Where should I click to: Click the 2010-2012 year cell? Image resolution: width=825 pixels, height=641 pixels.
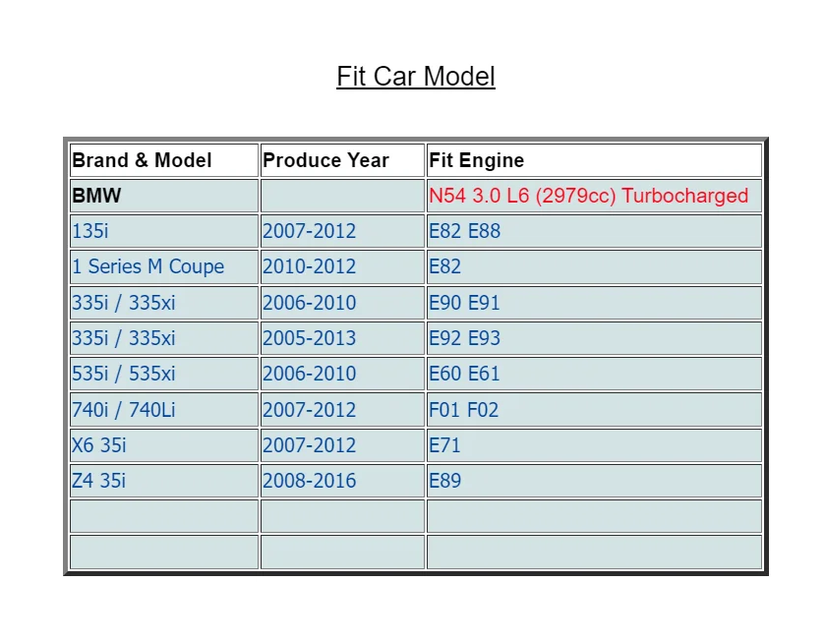[x=309, y=266]
